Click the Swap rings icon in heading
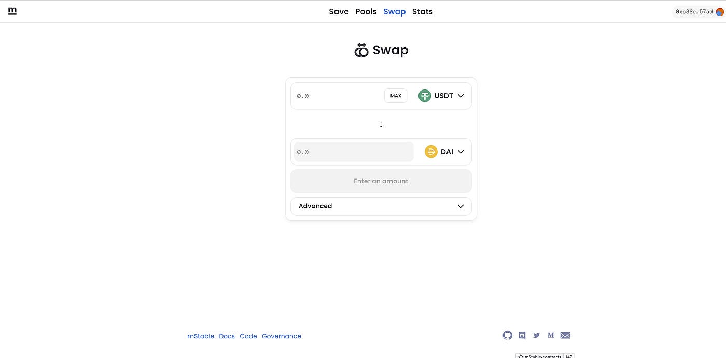Image resolution: width=726 pixels, height=358 pixels. click(x=361, y=50)
